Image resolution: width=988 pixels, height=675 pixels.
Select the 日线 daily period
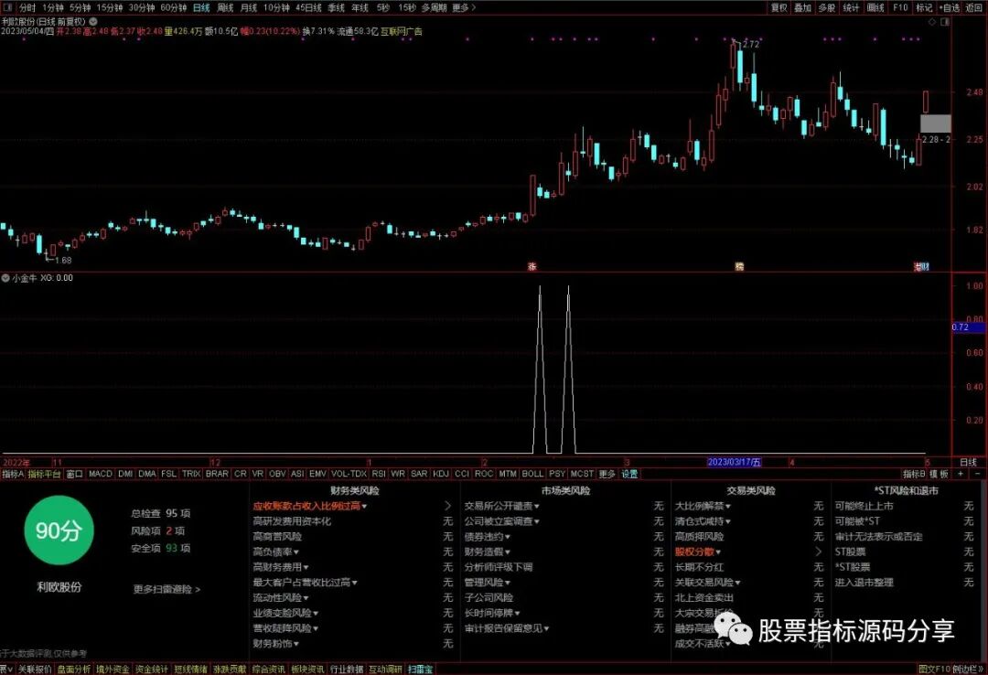(201, 7)
